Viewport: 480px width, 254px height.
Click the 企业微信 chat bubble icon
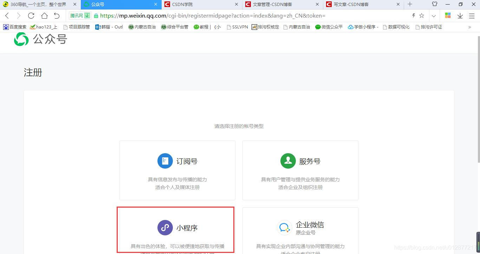click(x=284, y=228)
